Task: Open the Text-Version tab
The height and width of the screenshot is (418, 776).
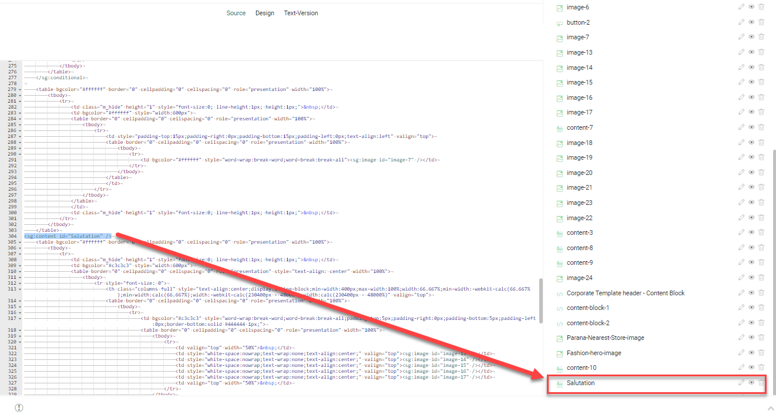Action: pos(301,13)
